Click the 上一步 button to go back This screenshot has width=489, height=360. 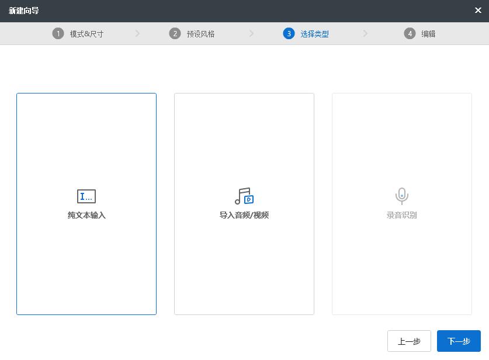409,341
